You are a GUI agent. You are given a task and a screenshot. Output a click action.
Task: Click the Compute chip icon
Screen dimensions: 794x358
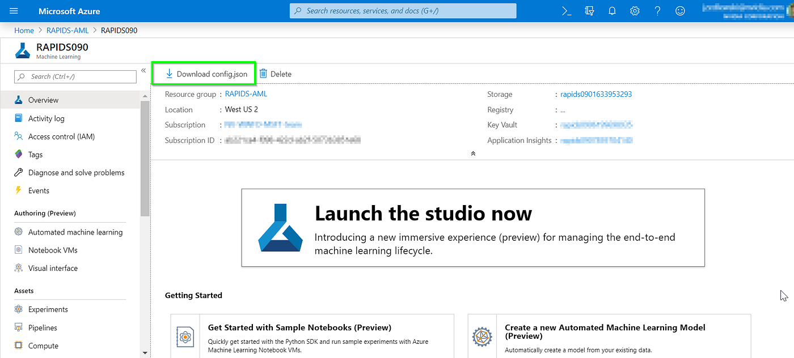[18, 346]
